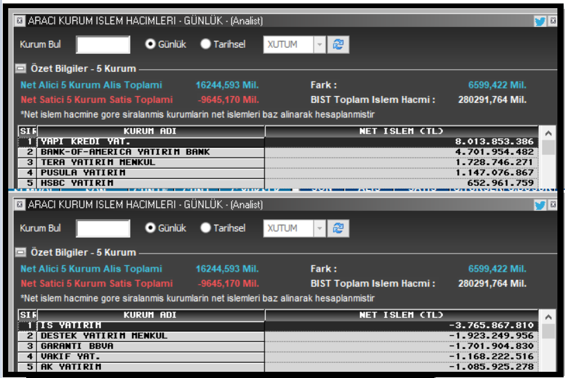Click the scrollbar thumb in the top table
565x378 pixels.
click(548, 147)
